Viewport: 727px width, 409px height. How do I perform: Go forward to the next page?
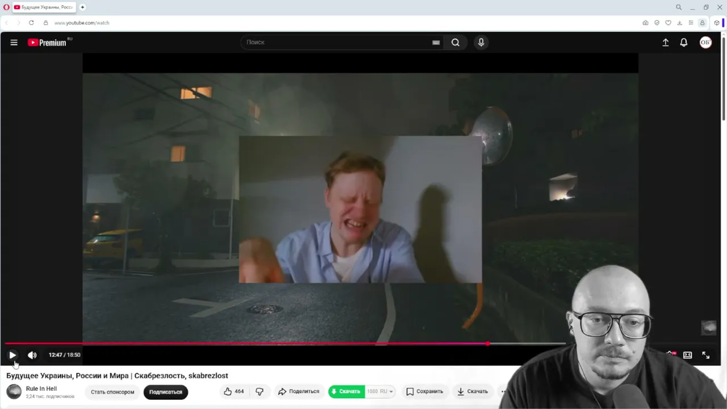point(18,23)
